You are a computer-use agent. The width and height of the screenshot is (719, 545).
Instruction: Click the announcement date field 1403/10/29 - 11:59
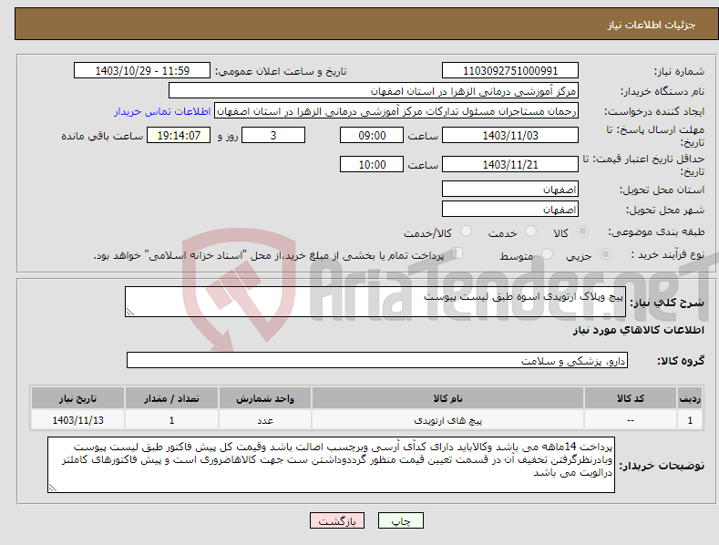coord(142,71)
